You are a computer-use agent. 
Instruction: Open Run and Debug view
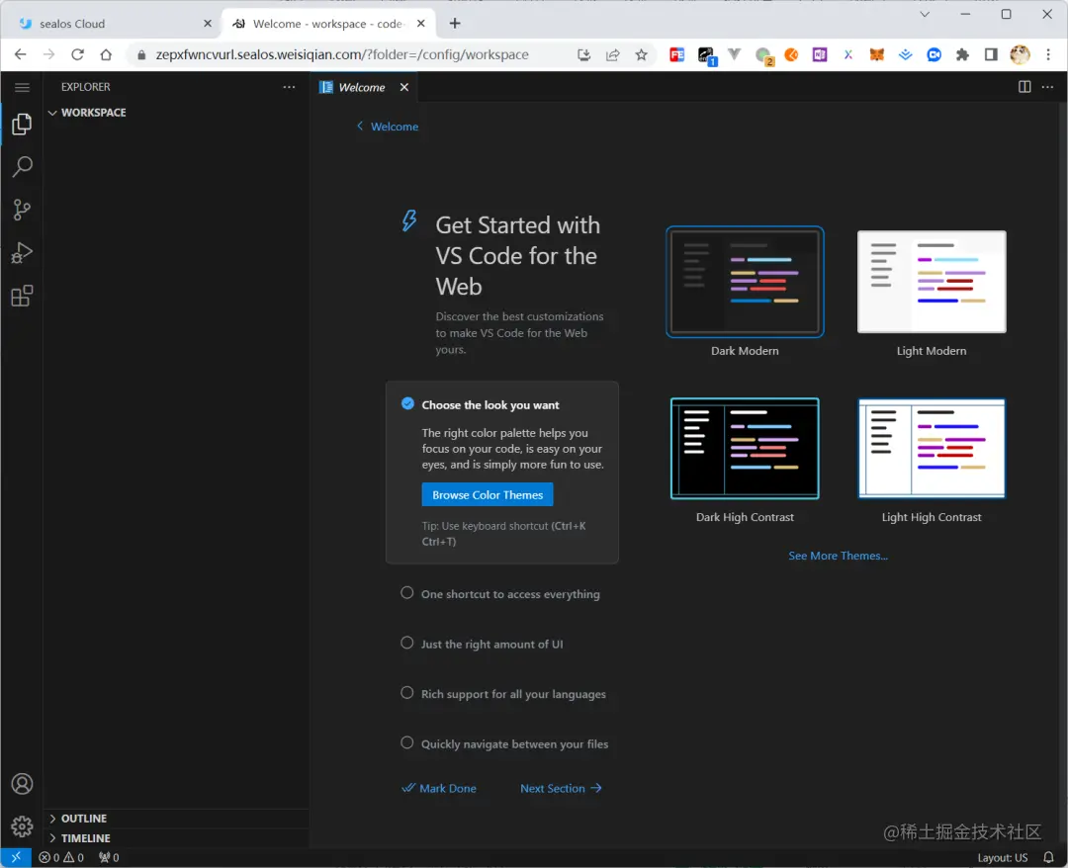click(x=22, y=252)
